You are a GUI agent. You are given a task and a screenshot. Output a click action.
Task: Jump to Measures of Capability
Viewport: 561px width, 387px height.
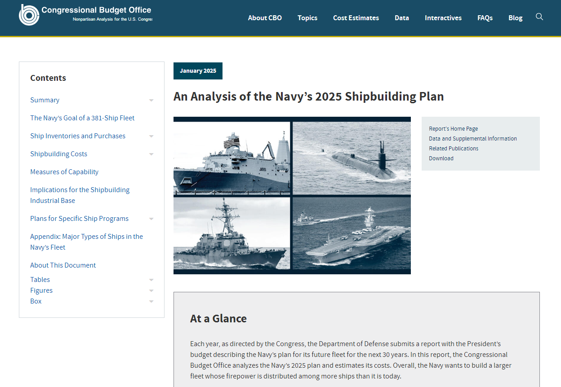[x=64, y=172]
